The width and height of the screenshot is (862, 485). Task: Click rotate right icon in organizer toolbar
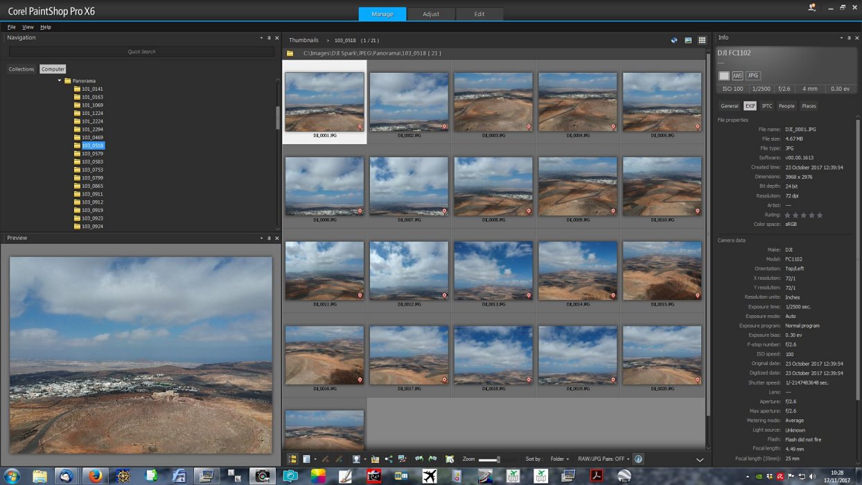[x=432, y=459]
